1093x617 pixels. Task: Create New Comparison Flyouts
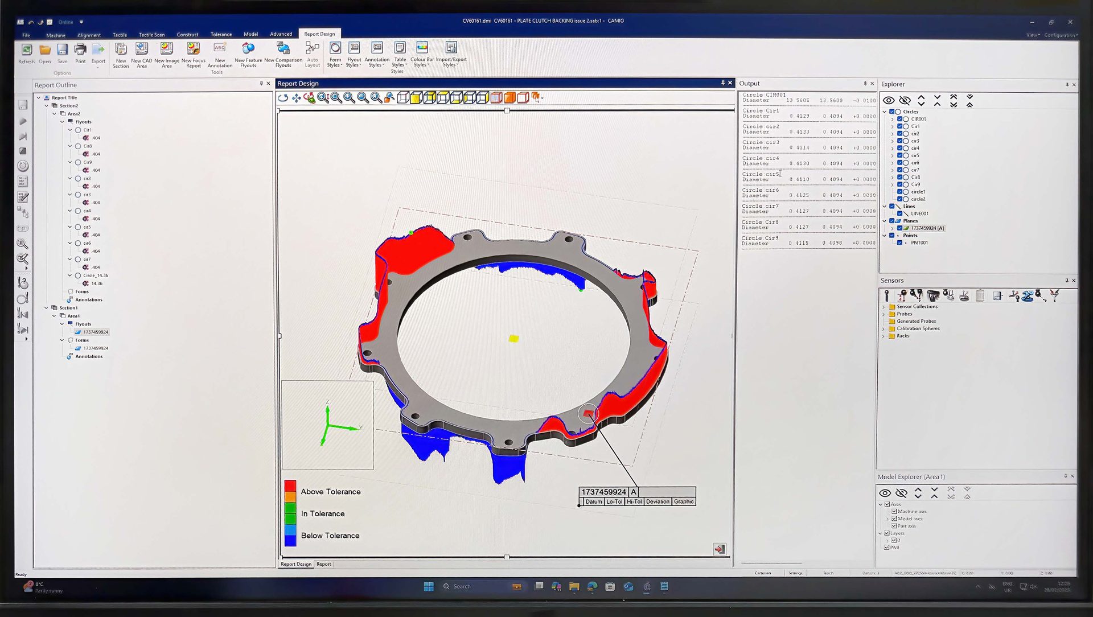pyautogui.click(x=284, y=56)
